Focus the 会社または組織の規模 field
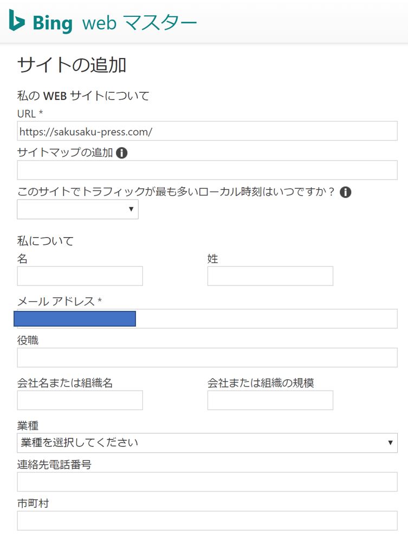 (270, 400)
